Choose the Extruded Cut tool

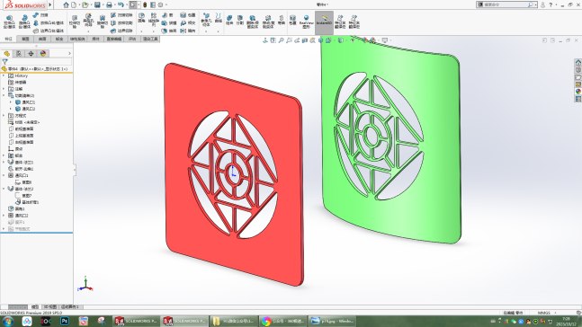click(x=75, y=22)
